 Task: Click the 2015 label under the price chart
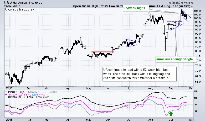[x=9, y=88]
